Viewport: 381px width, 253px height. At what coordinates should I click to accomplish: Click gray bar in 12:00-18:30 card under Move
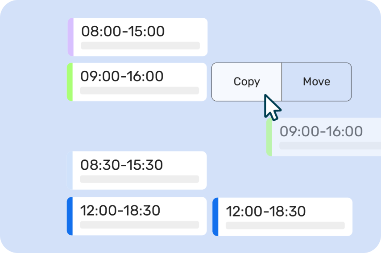285,225
